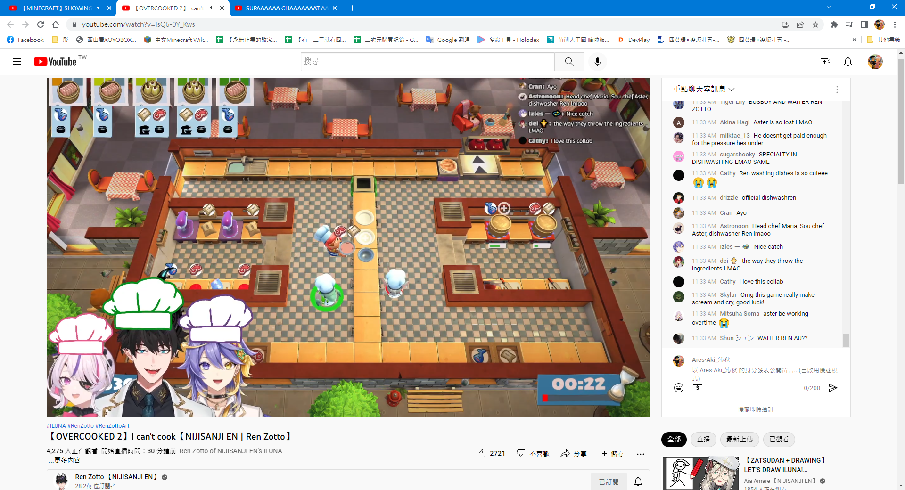
Task: Open Facebook bookmark
Action: (x=25, y=40)
